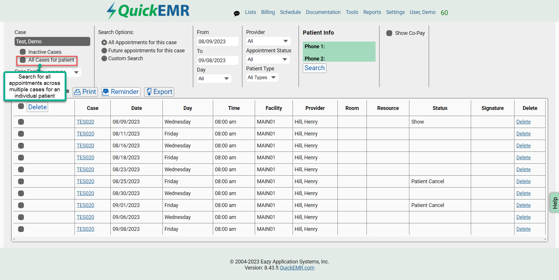Toggle the Show Co-Pay checkbox
559x280 pixels.
coord(389,33)
